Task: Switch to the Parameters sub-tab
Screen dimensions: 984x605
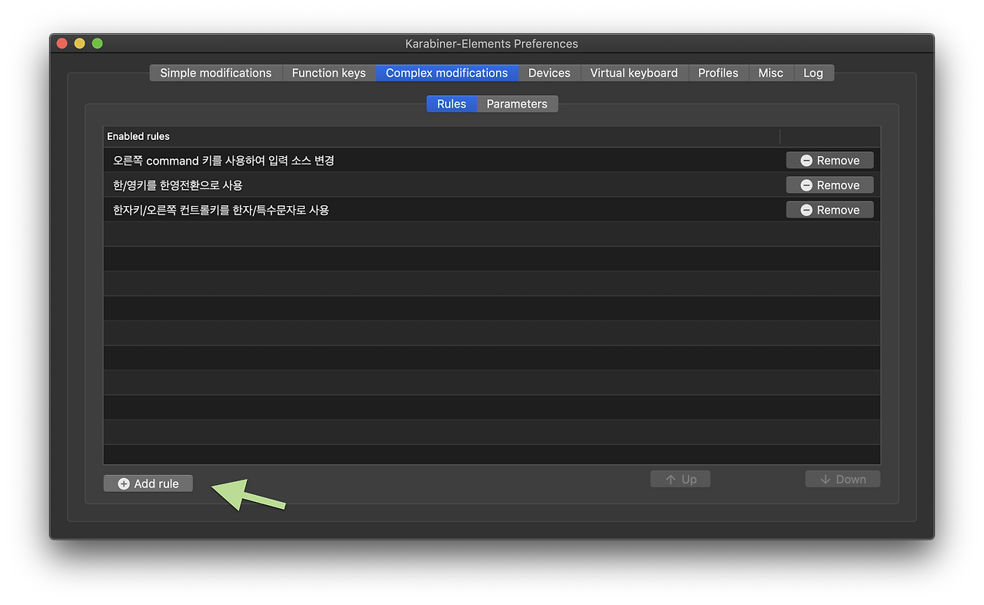Action: point(517,104)
